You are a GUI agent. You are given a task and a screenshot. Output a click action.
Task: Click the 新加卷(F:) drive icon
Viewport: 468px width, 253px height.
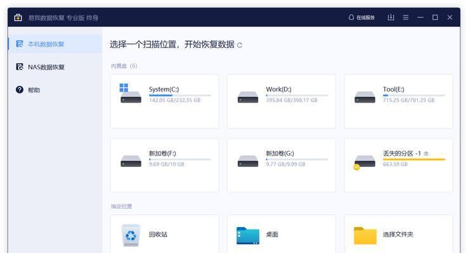tap(131, 161)
